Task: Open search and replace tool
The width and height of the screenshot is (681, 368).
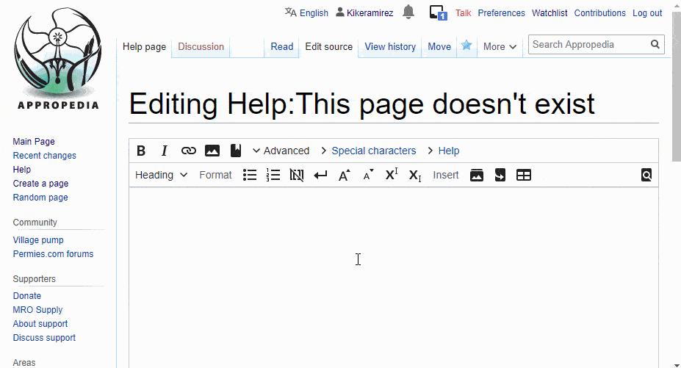Action: click(x=646, y=175)
